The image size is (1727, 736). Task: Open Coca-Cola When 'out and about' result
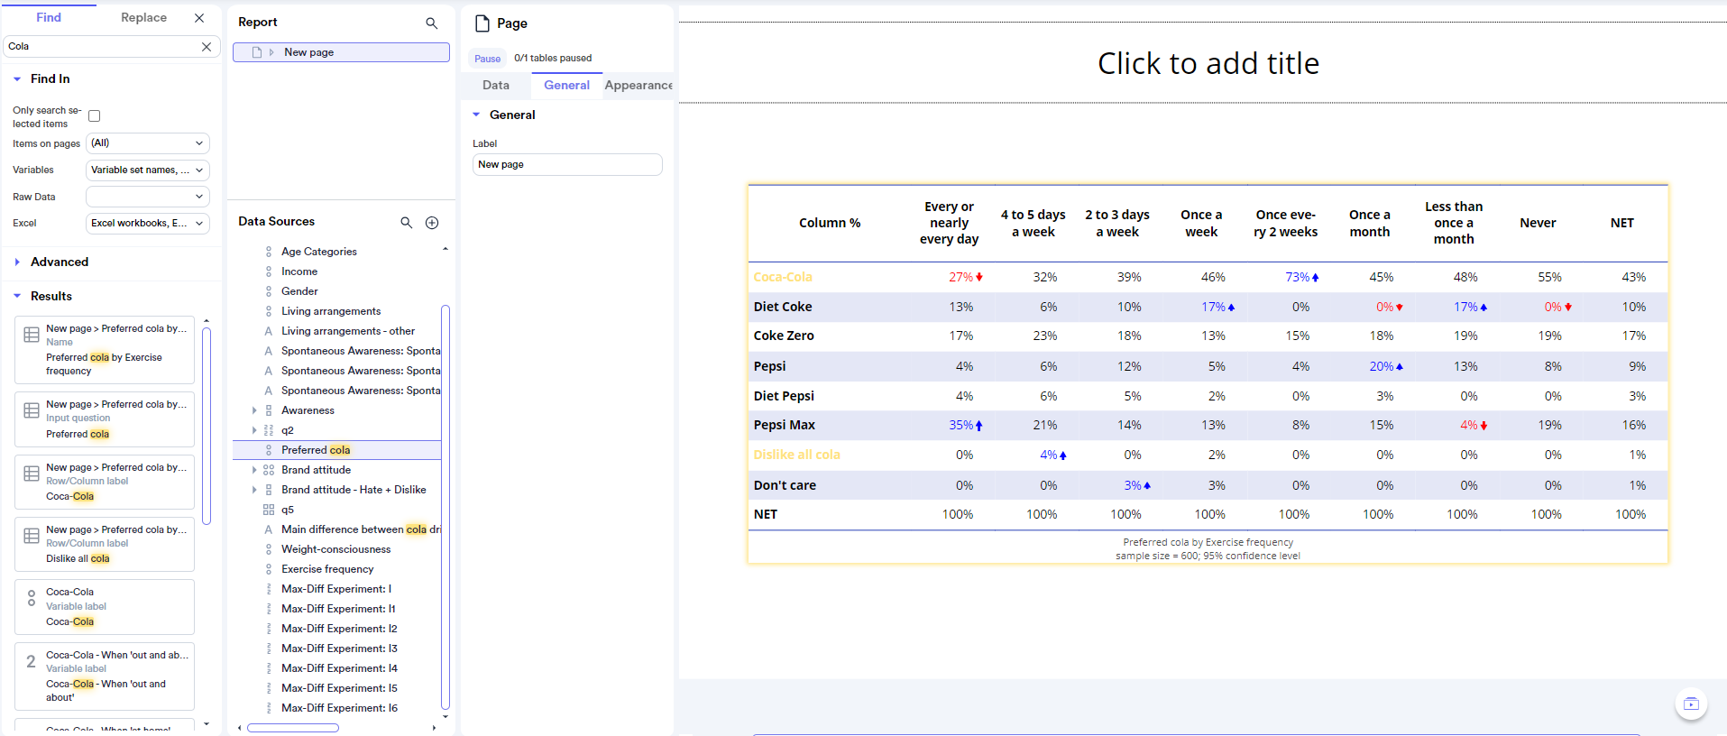click(x=105, y=676)
